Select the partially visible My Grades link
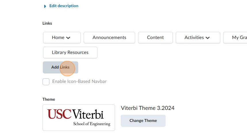Screen dimensions: 247x138 (239, 38)
